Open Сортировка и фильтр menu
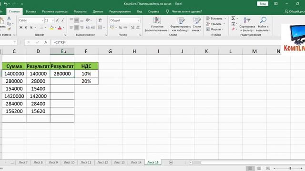 pos(247,24)
